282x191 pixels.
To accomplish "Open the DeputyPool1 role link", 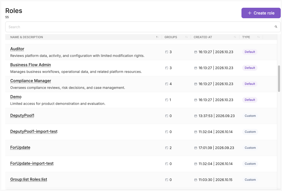I will point(22,115).
